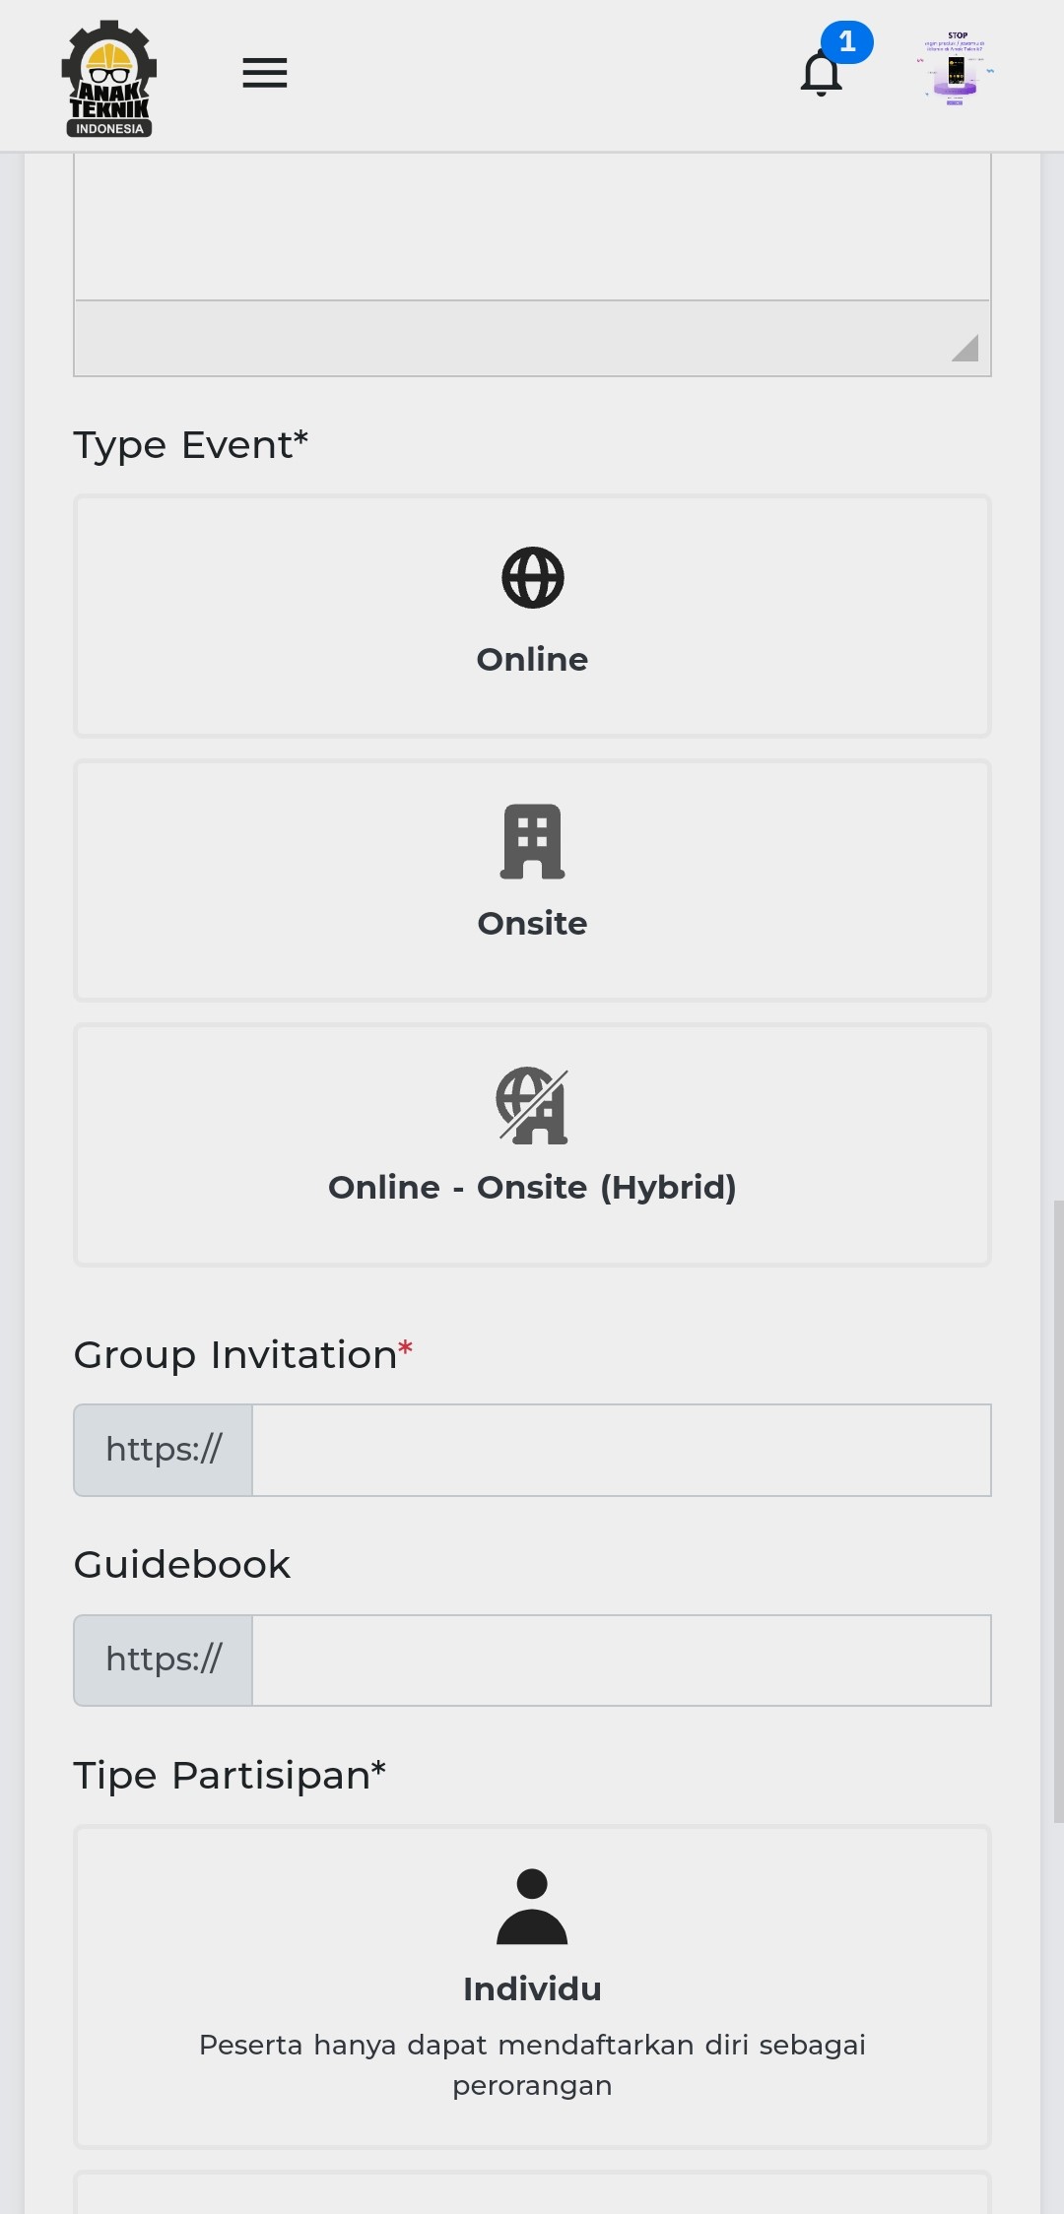This screenshot has height=2214, width=1064.
Task: Click the globe icon for Online event
Action: [x=533, y=578]
